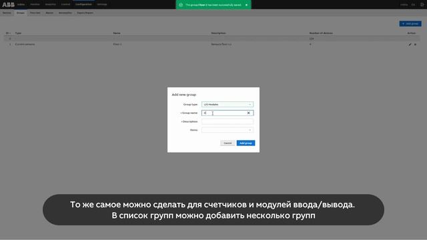The image size is (427, 240).
Task: Confirm with the dialog's blue Add group button
Action: point(246,143)
